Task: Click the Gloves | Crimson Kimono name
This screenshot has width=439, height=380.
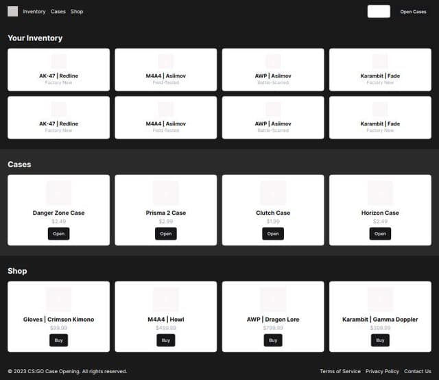Action: pyautogui.click(x=58, y=320)
